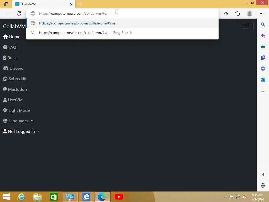Screen dimensions: 269x202
Task: Expand the Languages dropdown
Action: [18, 121]
